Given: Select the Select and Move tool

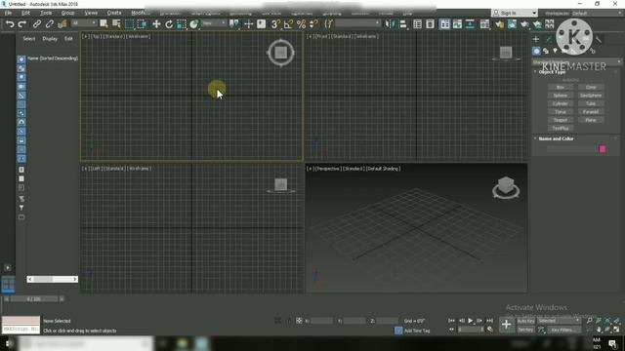Looking at the screenshot, I should (156, 24).
